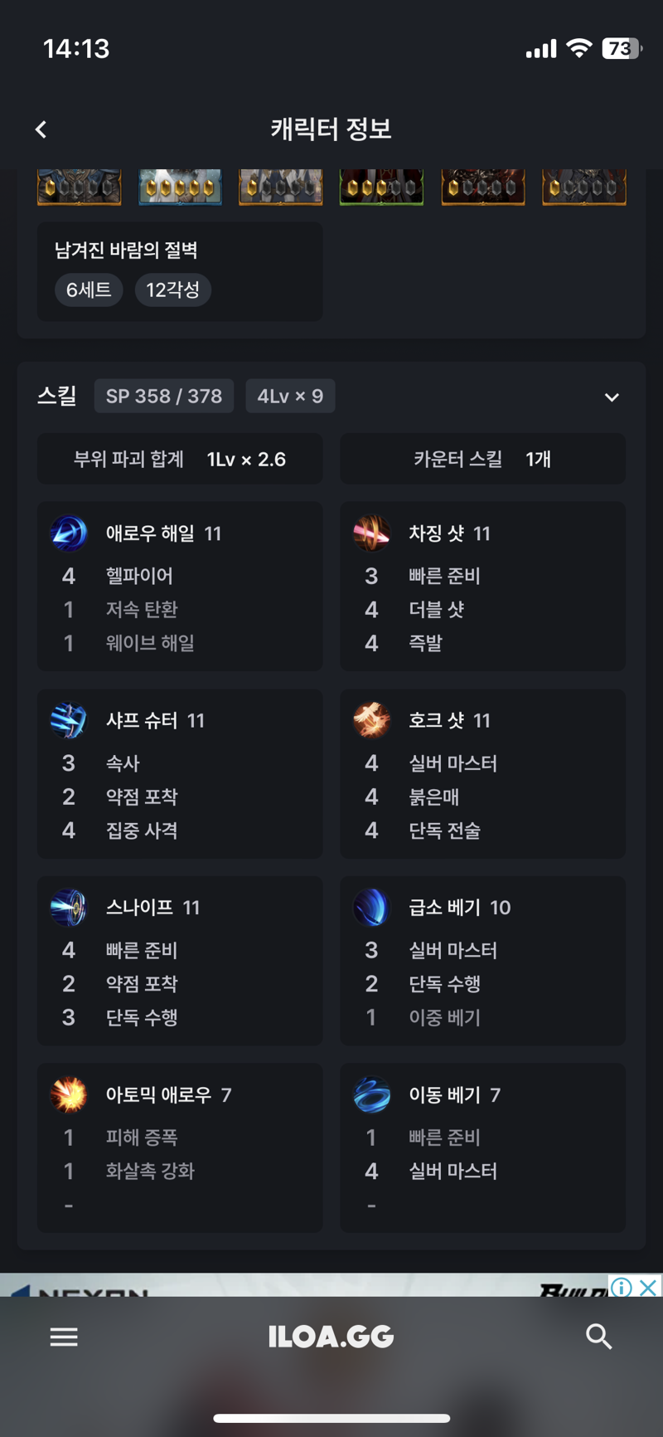663x1437 pixels.
Task: Select the 샤프 슈터 skill icon
Action: coord(69,720)
